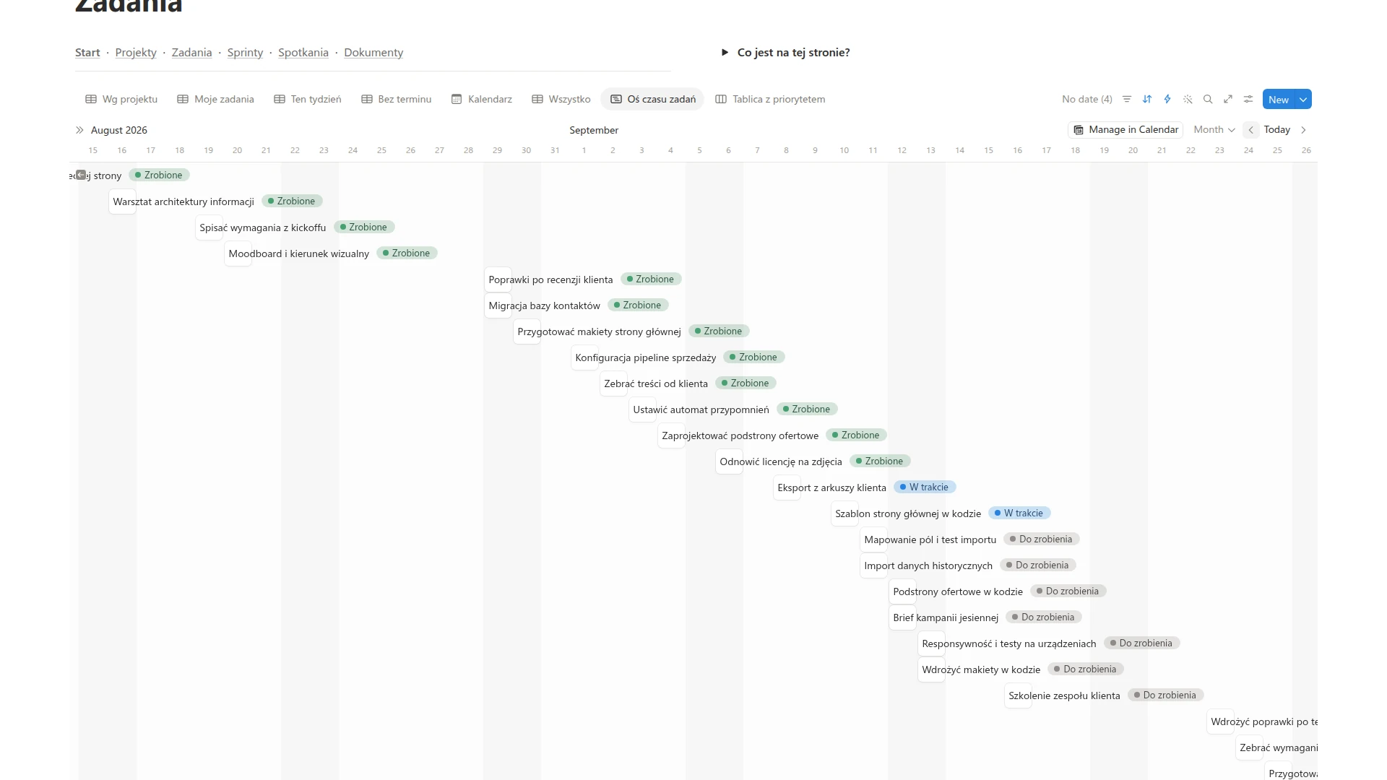The width and height of the screenshot is (1387, 780).
Task: Expand the 'Co jest na tej stronie?' toggle
Action: [725, 52]
